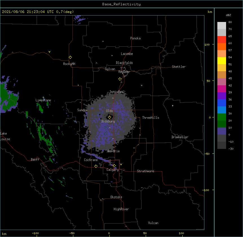Click the yellow diamond marker below Cochrane
The height and width of the screenshot is (237, 243).
pyautogui.click(x=96, y=166)
